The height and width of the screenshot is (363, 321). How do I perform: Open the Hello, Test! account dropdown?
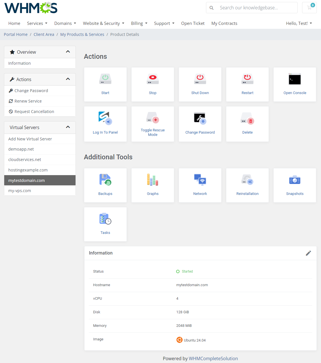[x=299, y=23]
